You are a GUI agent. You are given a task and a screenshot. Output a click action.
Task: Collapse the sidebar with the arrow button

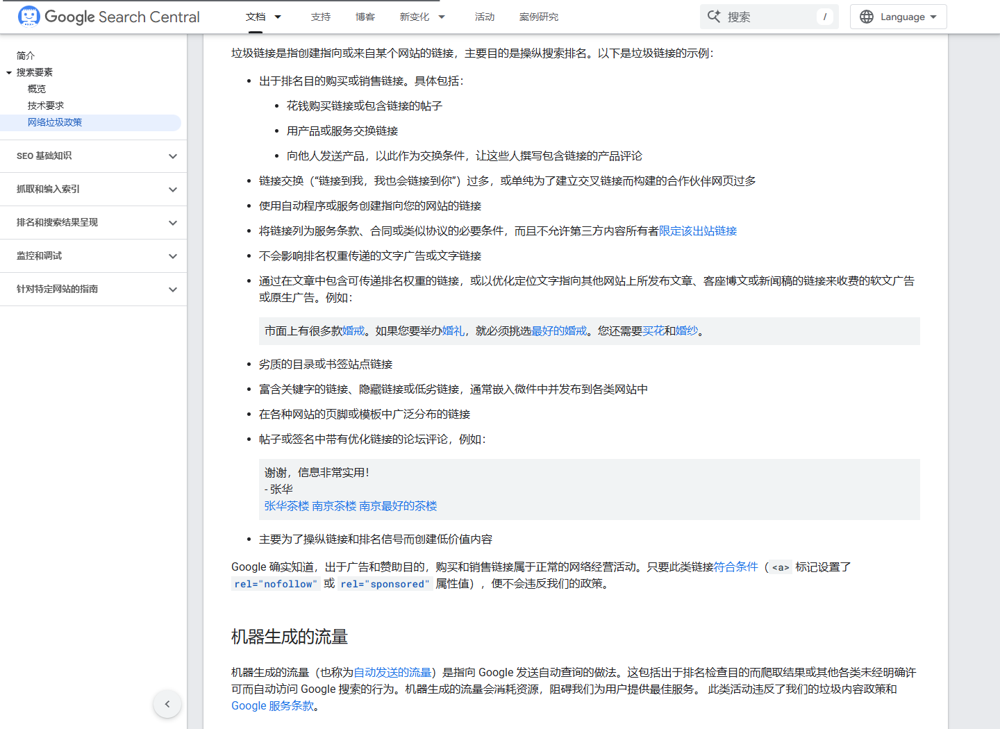pos(167,704)
